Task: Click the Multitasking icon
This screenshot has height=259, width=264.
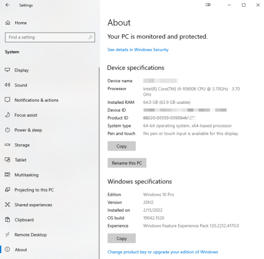Action: [x=7, y=175]
